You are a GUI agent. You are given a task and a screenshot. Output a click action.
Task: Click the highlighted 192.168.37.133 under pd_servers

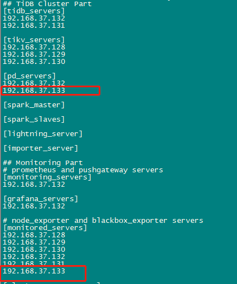(34, 91)
